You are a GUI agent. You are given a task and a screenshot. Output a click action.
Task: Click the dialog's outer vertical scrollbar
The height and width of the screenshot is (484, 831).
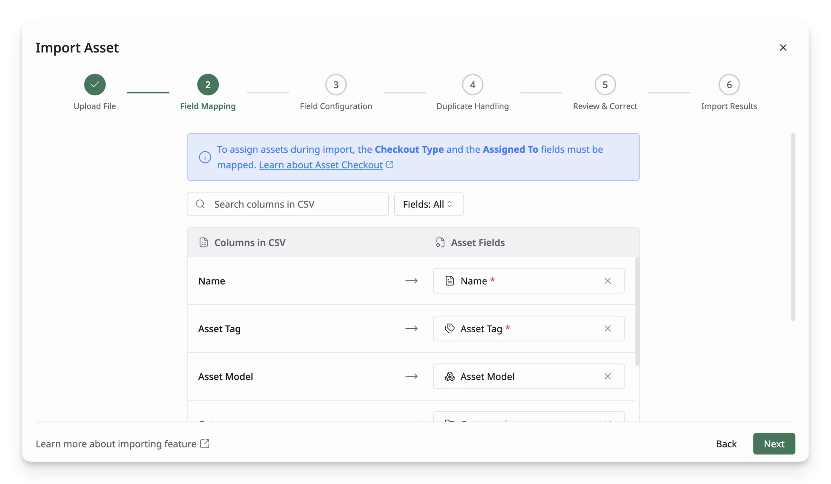click(793, 227)
